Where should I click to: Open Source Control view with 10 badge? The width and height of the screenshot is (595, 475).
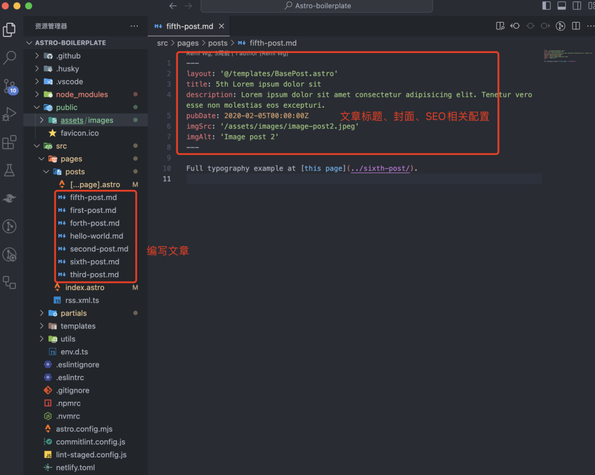pyautogui.click(x=10, y=87)
